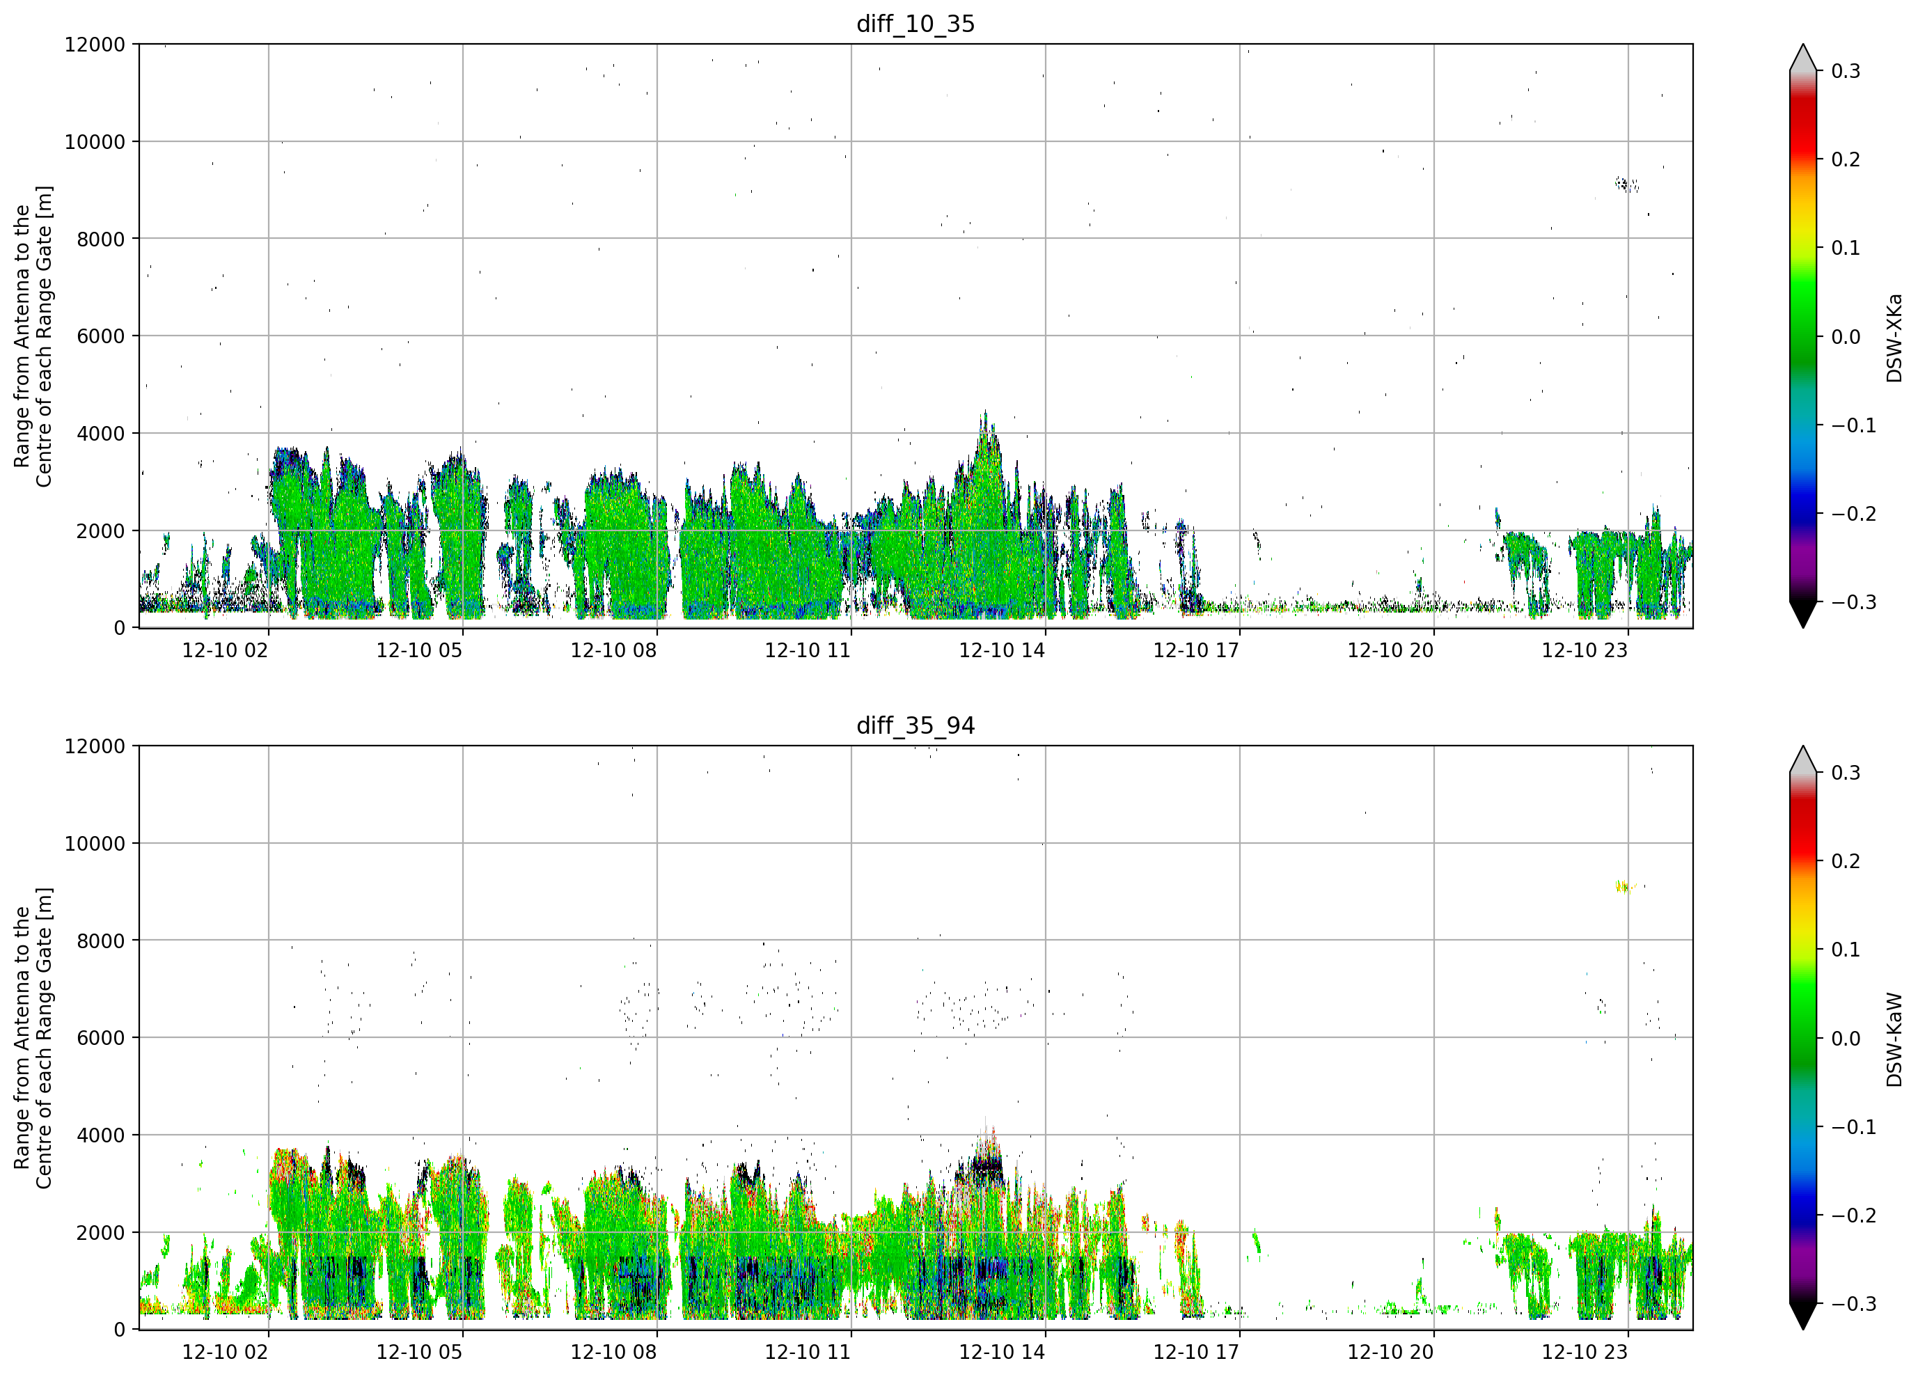Viewport: 1918px width, 1377px height.
Task: Click the 6000 y-tick of diff_35_94 plot
Action: click(x=101, y=1039)
